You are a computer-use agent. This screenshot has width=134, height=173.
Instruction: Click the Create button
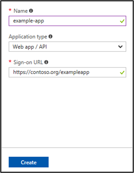tap(29, 162)
